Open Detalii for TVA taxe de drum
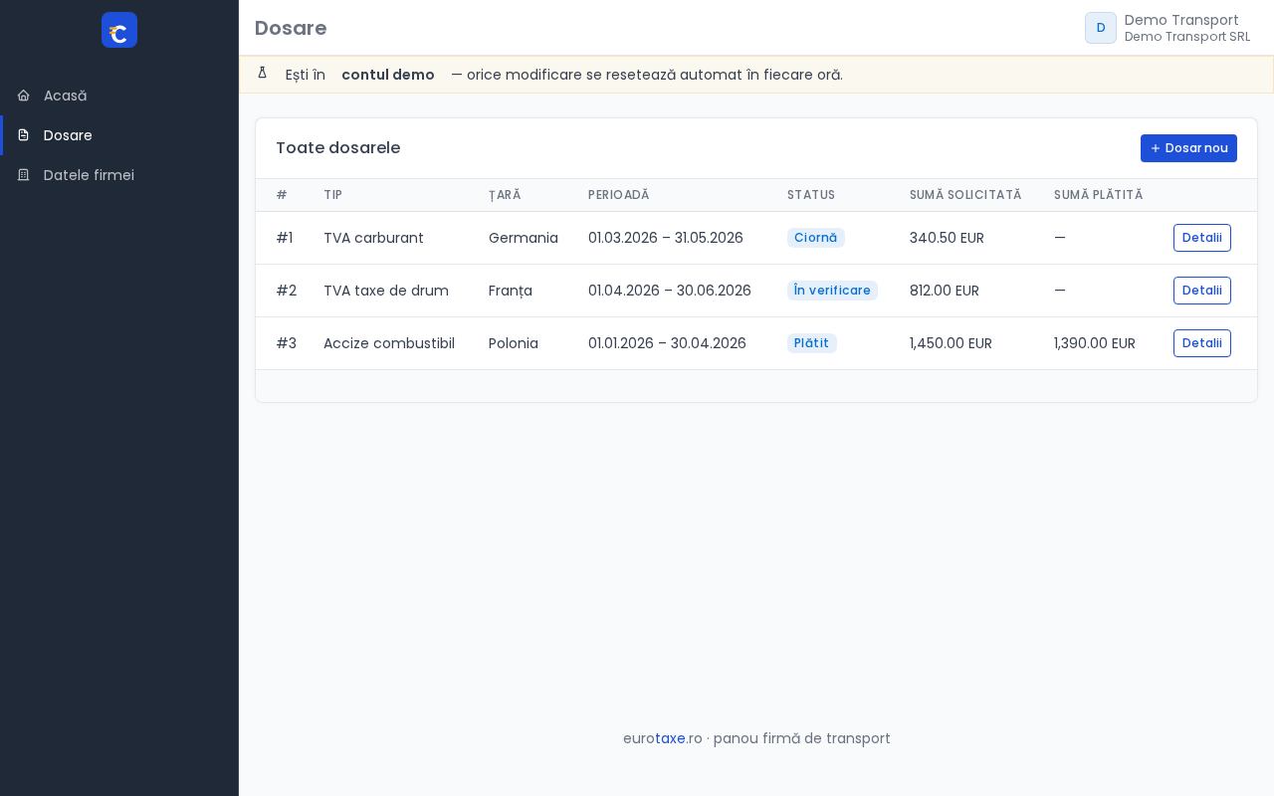1274x796 pixels. click(1201, 291)
